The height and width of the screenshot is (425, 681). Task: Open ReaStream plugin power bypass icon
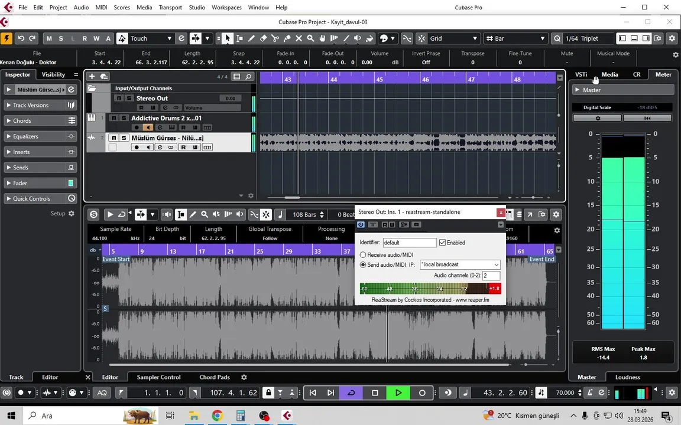pyautogui.click(x=361, y=225)
